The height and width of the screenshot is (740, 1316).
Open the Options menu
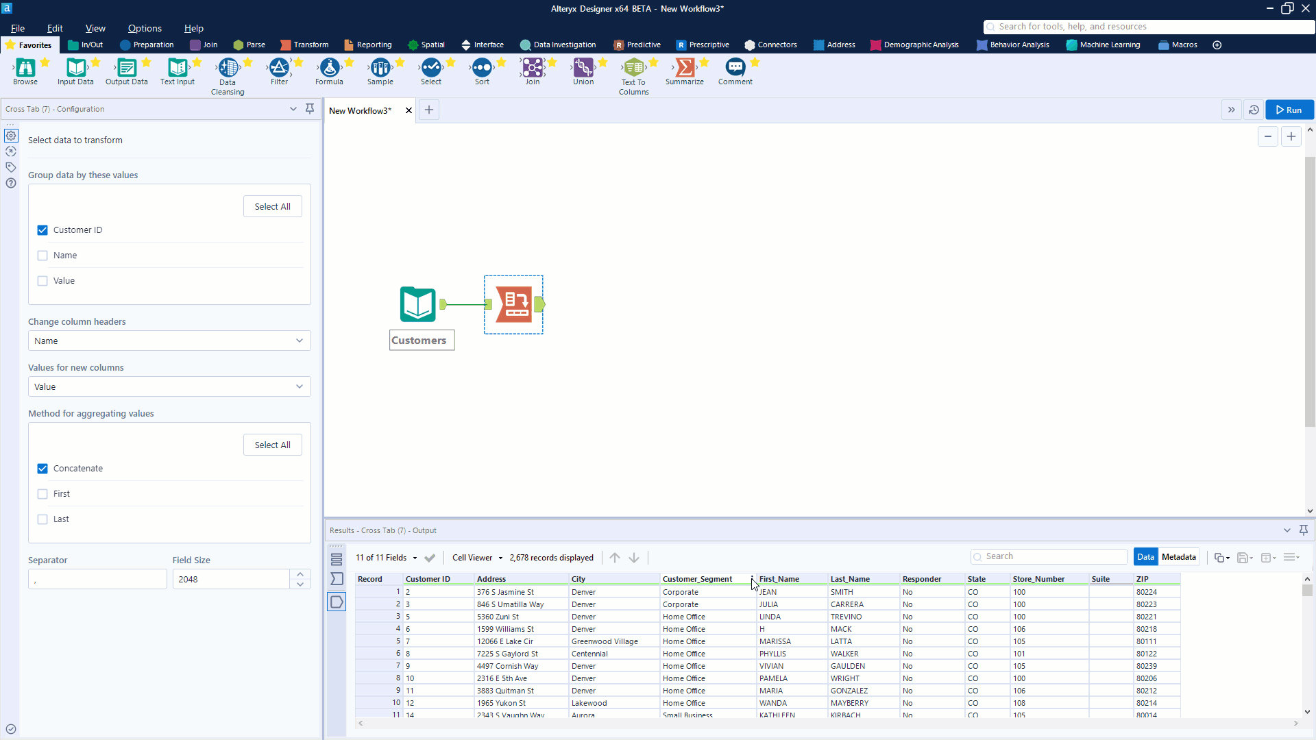point(145,28)
